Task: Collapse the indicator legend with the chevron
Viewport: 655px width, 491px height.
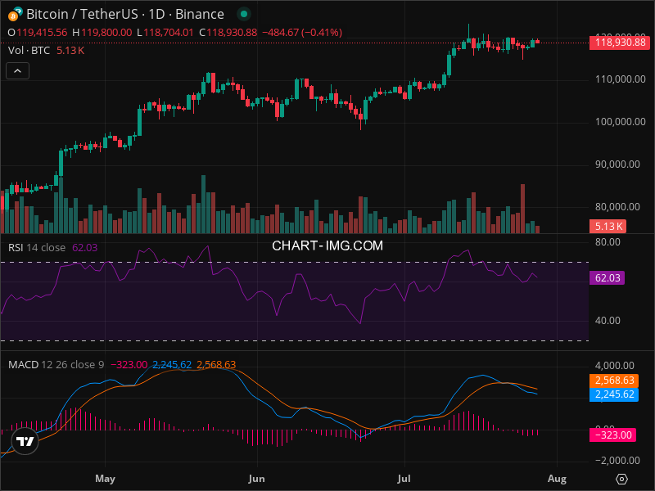Action: pos(17,71)
